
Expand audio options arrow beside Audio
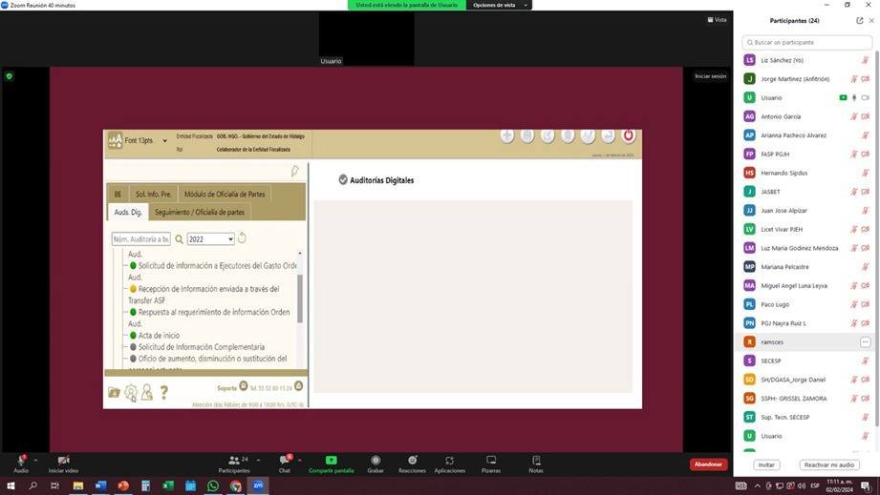click(36, 459)
